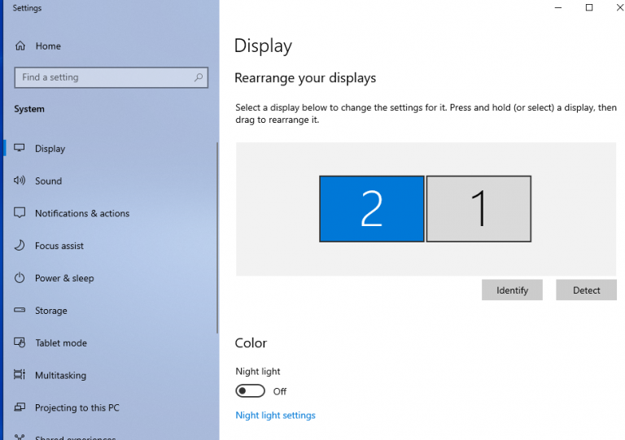Open the Multitasking settings page

pyautogui.click(x=60, y=376)
